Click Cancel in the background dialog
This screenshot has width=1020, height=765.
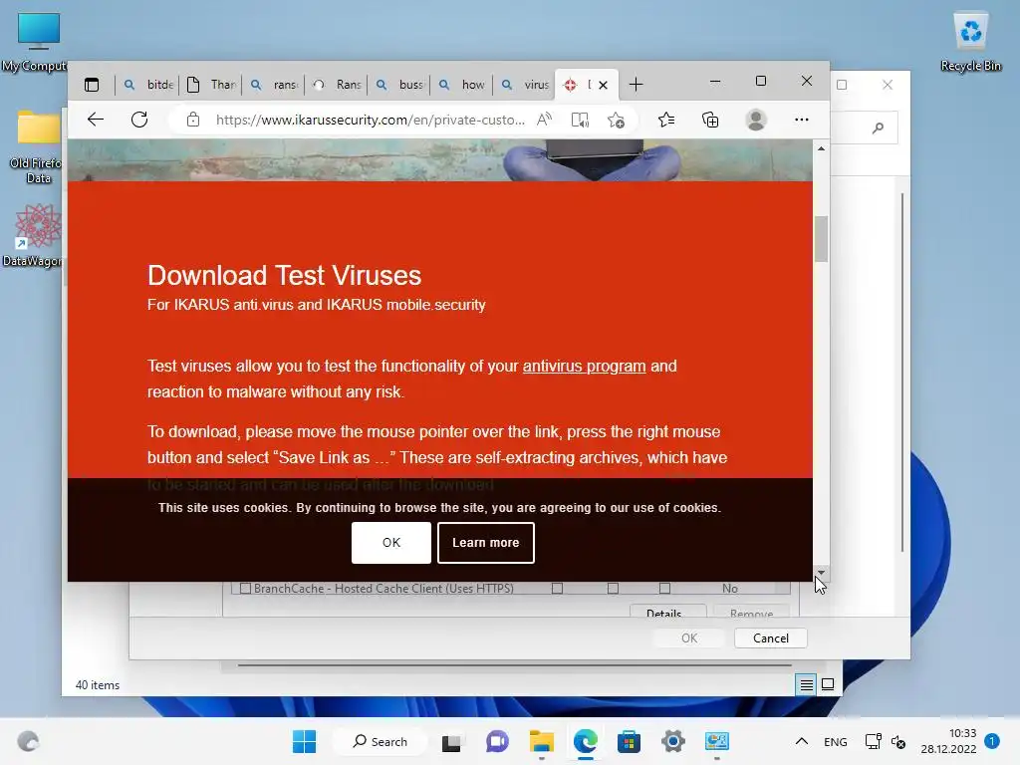[x=771, y=638]
